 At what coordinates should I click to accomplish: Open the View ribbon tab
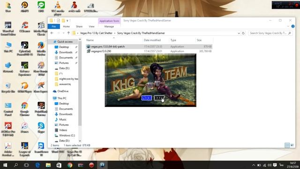click(x=91, y=26)
